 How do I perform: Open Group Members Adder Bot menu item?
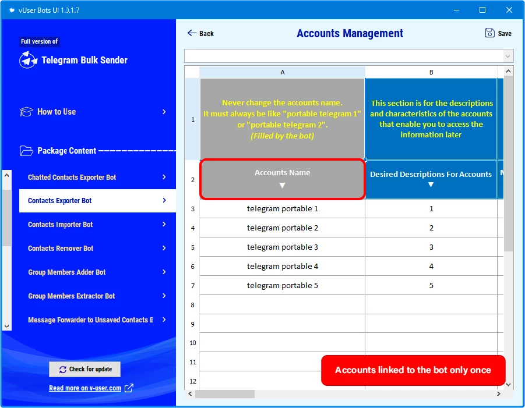[97, 272]
